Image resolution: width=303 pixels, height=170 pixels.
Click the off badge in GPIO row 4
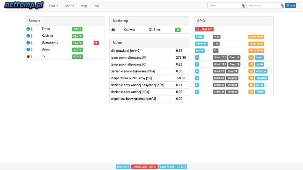pyautogui.click(x=251, y=78)
